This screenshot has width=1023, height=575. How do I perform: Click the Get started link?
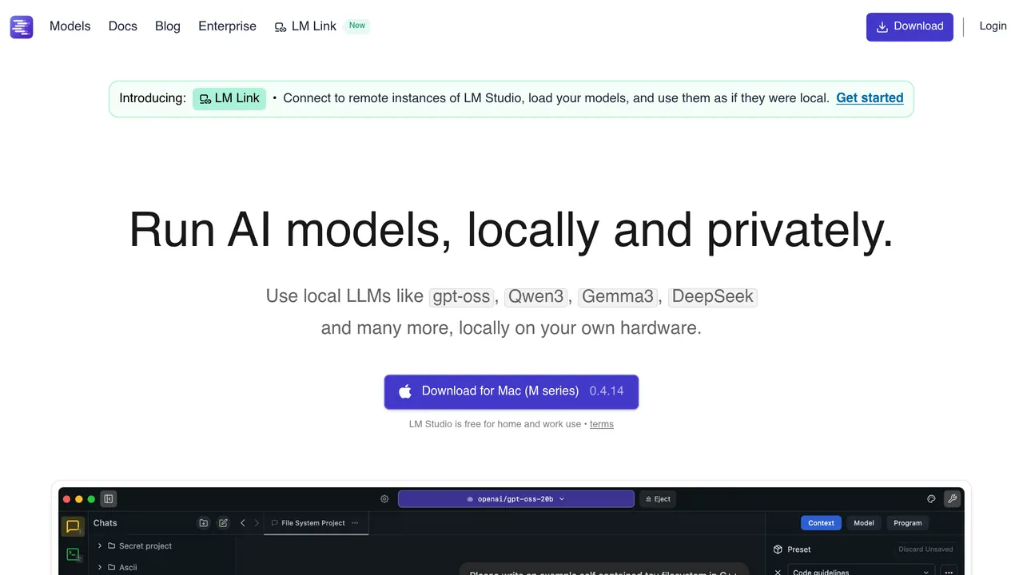(x=870, y=98)
